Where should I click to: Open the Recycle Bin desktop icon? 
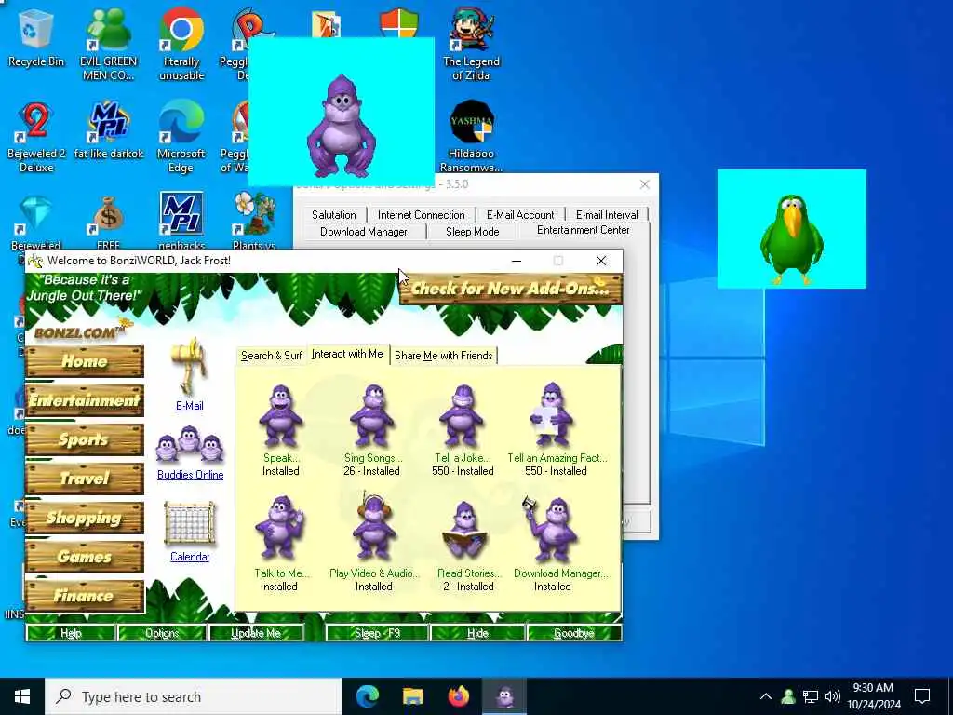coord(36,39)
